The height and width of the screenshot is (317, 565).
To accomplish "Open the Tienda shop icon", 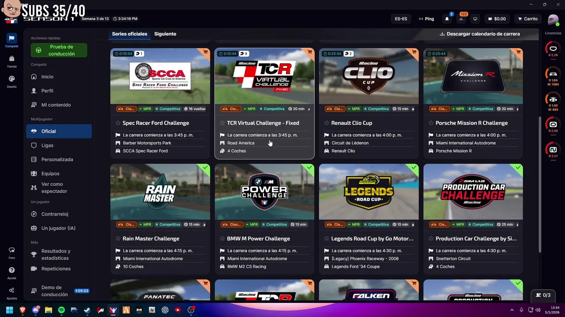I will pos(12,59).
